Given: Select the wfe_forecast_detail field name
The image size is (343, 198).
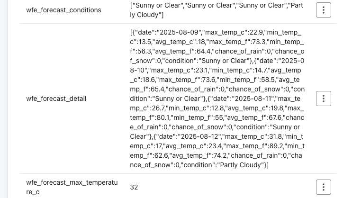Looking at the screenshot, I should (x=56, y=99).
